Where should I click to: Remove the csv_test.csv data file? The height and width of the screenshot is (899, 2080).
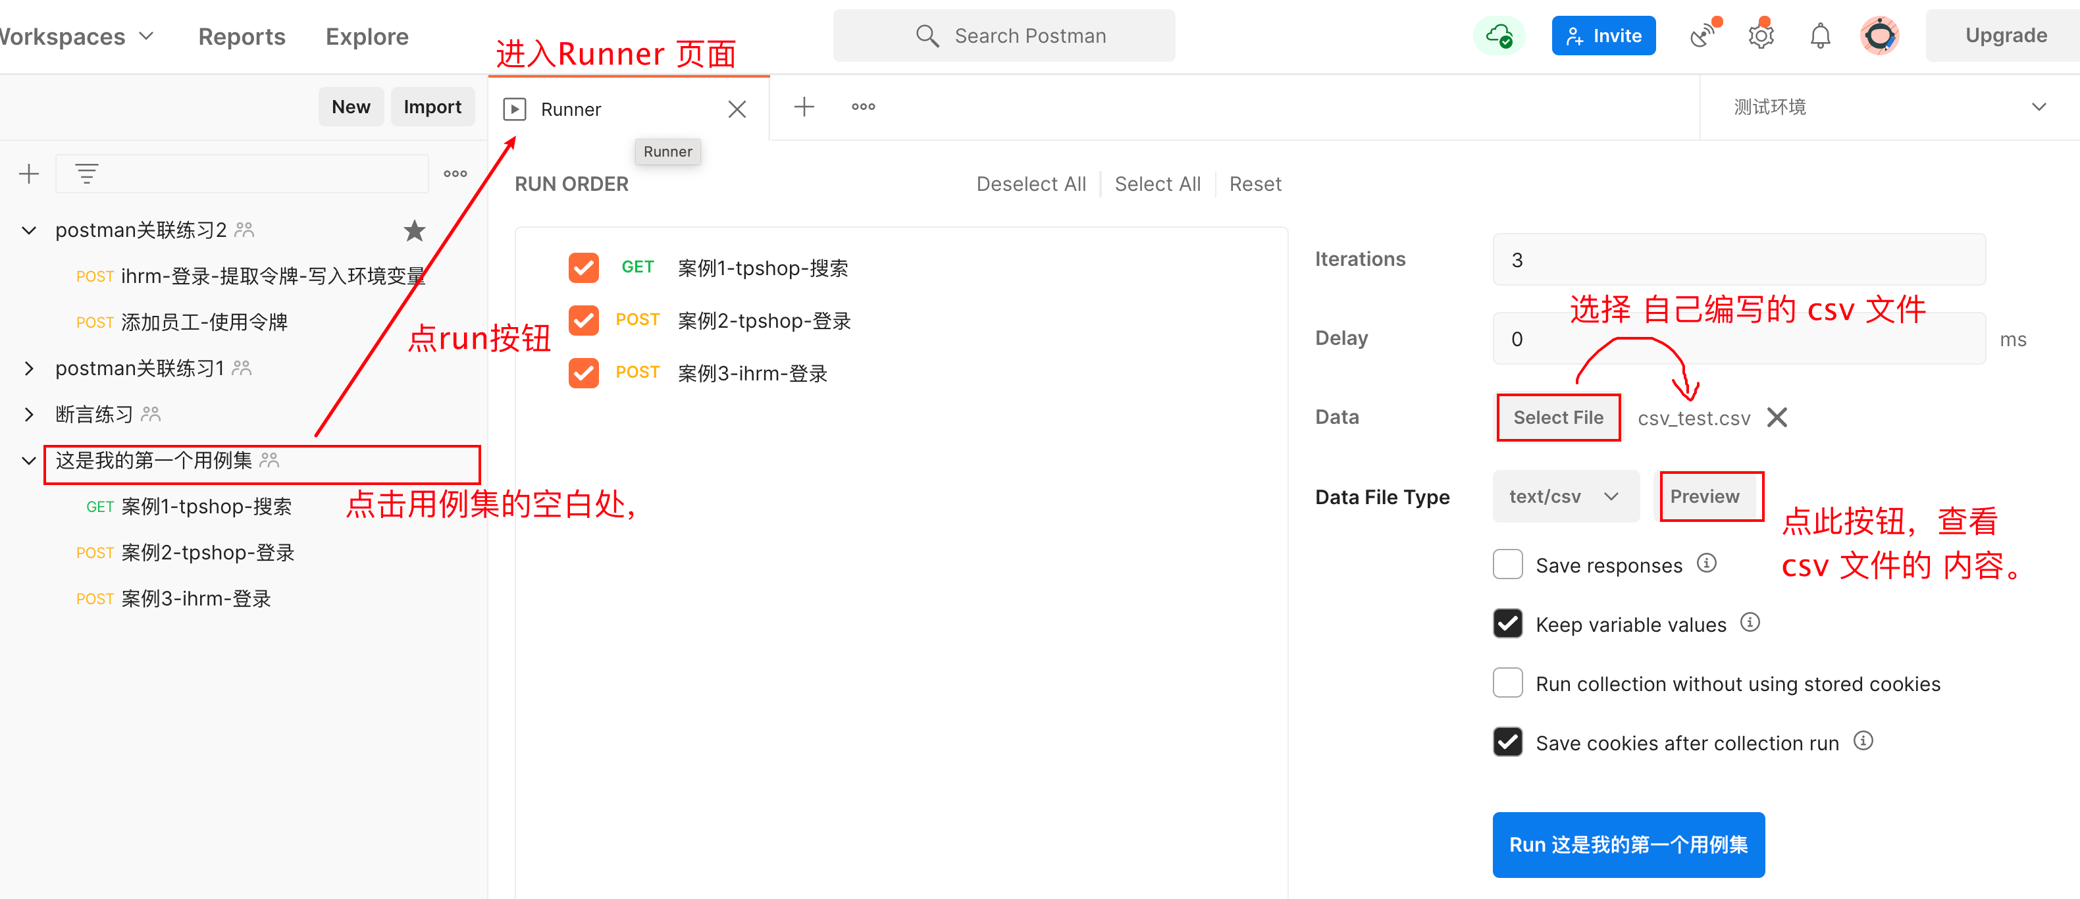click(1777, 417)
